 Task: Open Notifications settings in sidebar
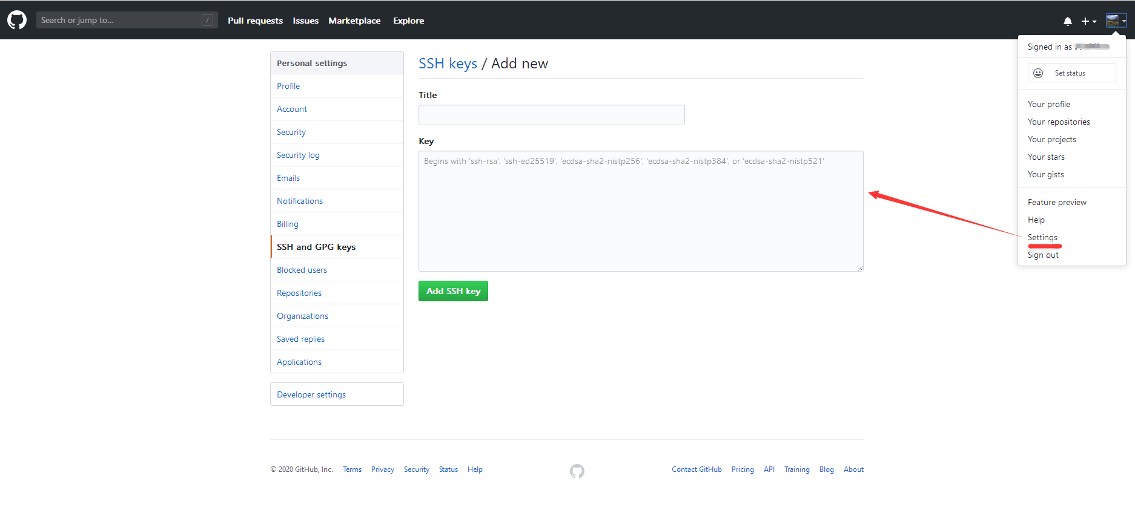point(337,201)
